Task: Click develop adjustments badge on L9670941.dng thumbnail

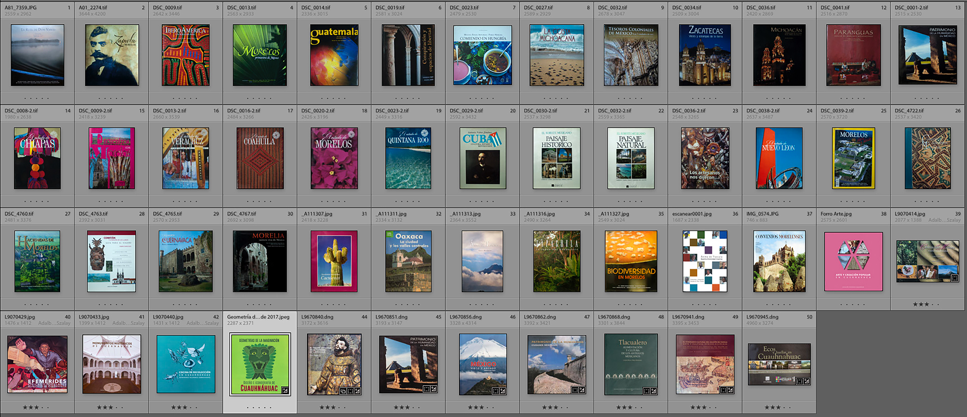Action: pos(730,390)
